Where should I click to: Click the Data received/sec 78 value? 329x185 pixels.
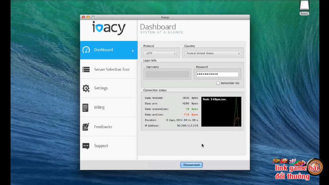click(187, 109)
